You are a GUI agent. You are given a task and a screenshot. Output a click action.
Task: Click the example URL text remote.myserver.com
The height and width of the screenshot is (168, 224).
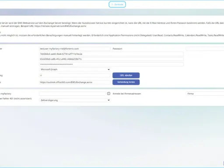(x=60, y=26)
